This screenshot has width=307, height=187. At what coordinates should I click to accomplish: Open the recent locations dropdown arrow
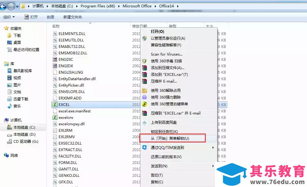tap(17, 7)
